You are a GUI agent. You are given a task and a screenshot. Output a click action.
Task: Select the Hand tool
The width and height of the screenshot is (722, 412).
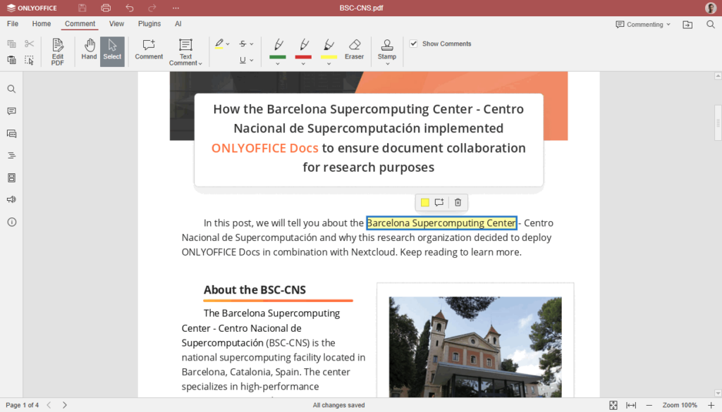89,49
